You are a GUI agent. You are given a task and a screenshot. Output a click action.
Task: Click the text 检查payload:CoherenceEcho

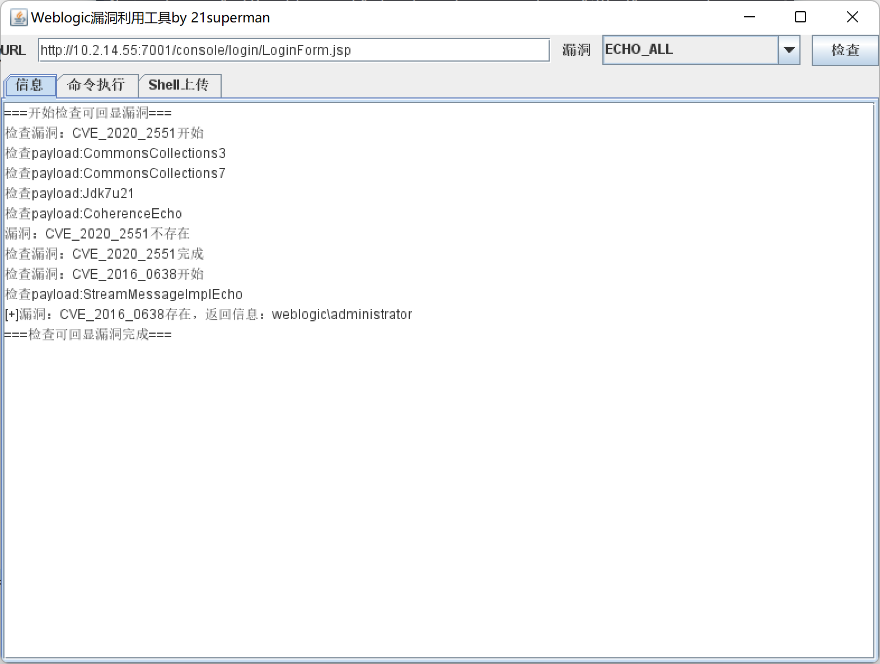click(x=93, y=213)
